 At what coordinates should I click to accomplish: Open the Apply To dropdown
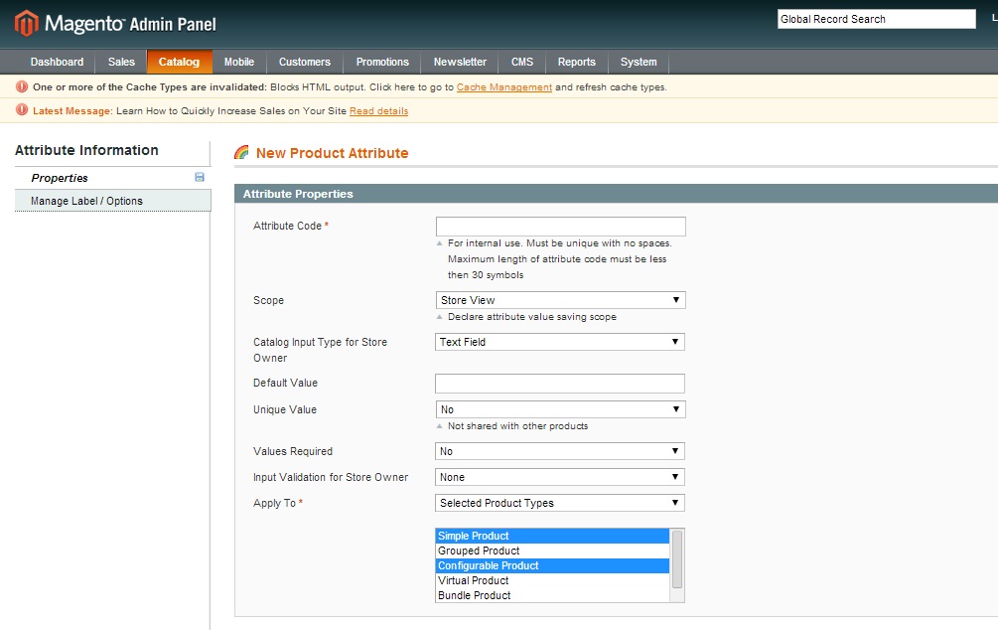[560, 503]
